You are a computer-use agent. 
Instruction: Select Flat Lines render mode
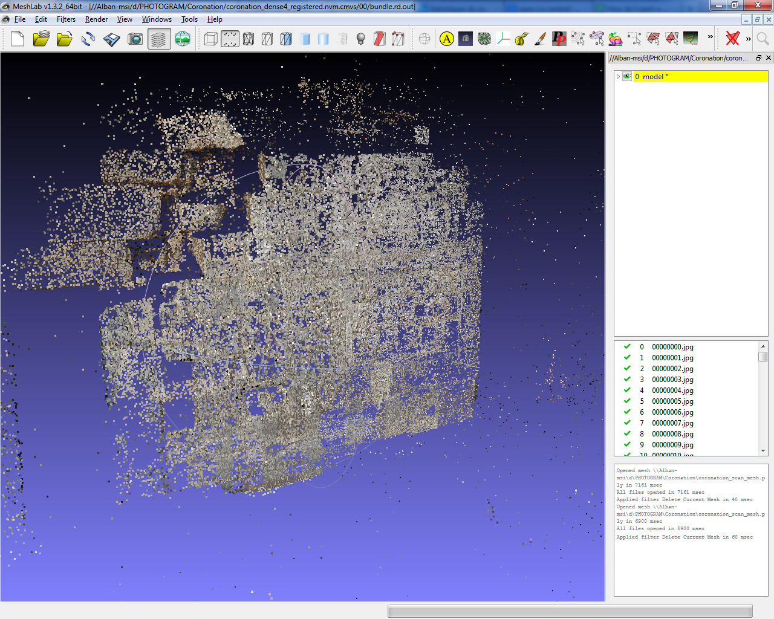click(286, 39)
